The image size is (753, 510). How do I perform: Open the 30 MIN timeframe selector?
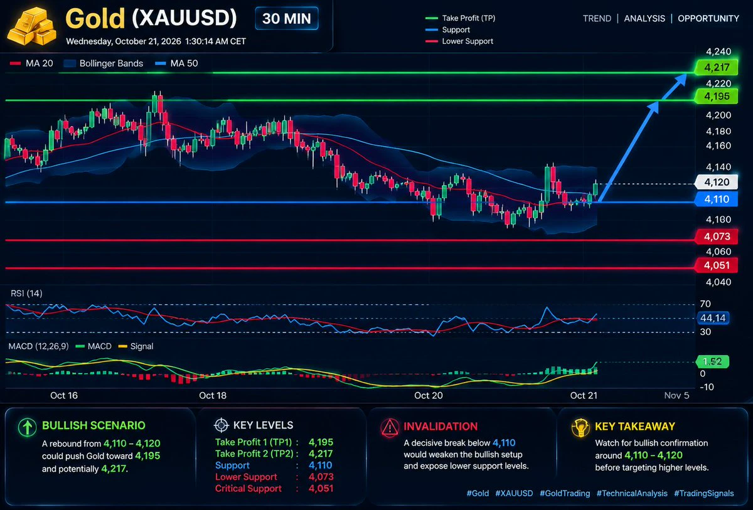[x=287, y=19]
